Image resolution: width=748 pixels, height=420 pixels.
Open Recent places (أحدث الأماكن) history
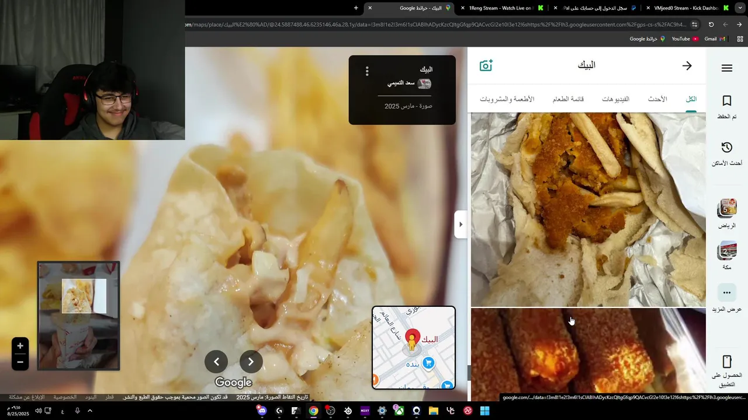coord(726,154)
